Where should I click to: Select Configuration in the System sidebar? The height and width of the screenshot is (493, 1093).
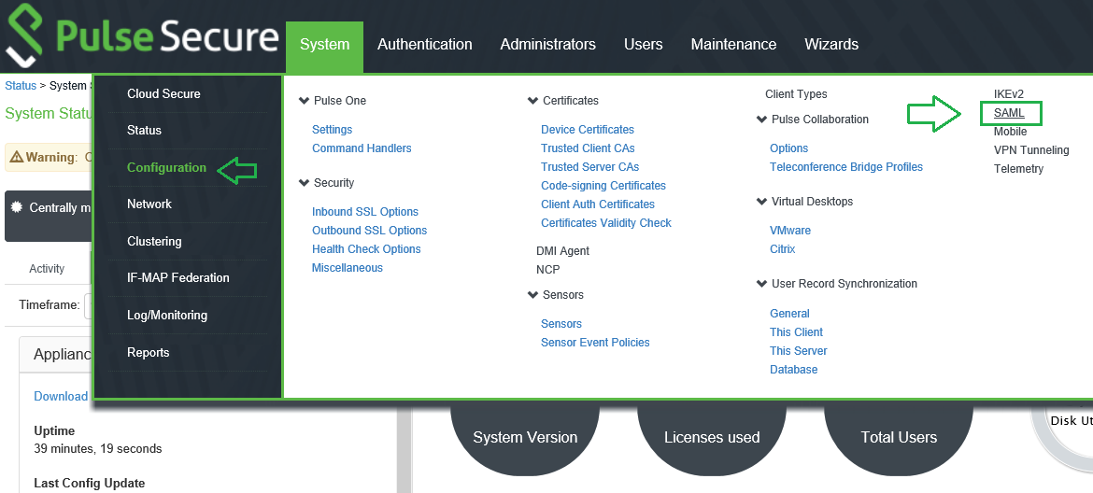[166, 168]
